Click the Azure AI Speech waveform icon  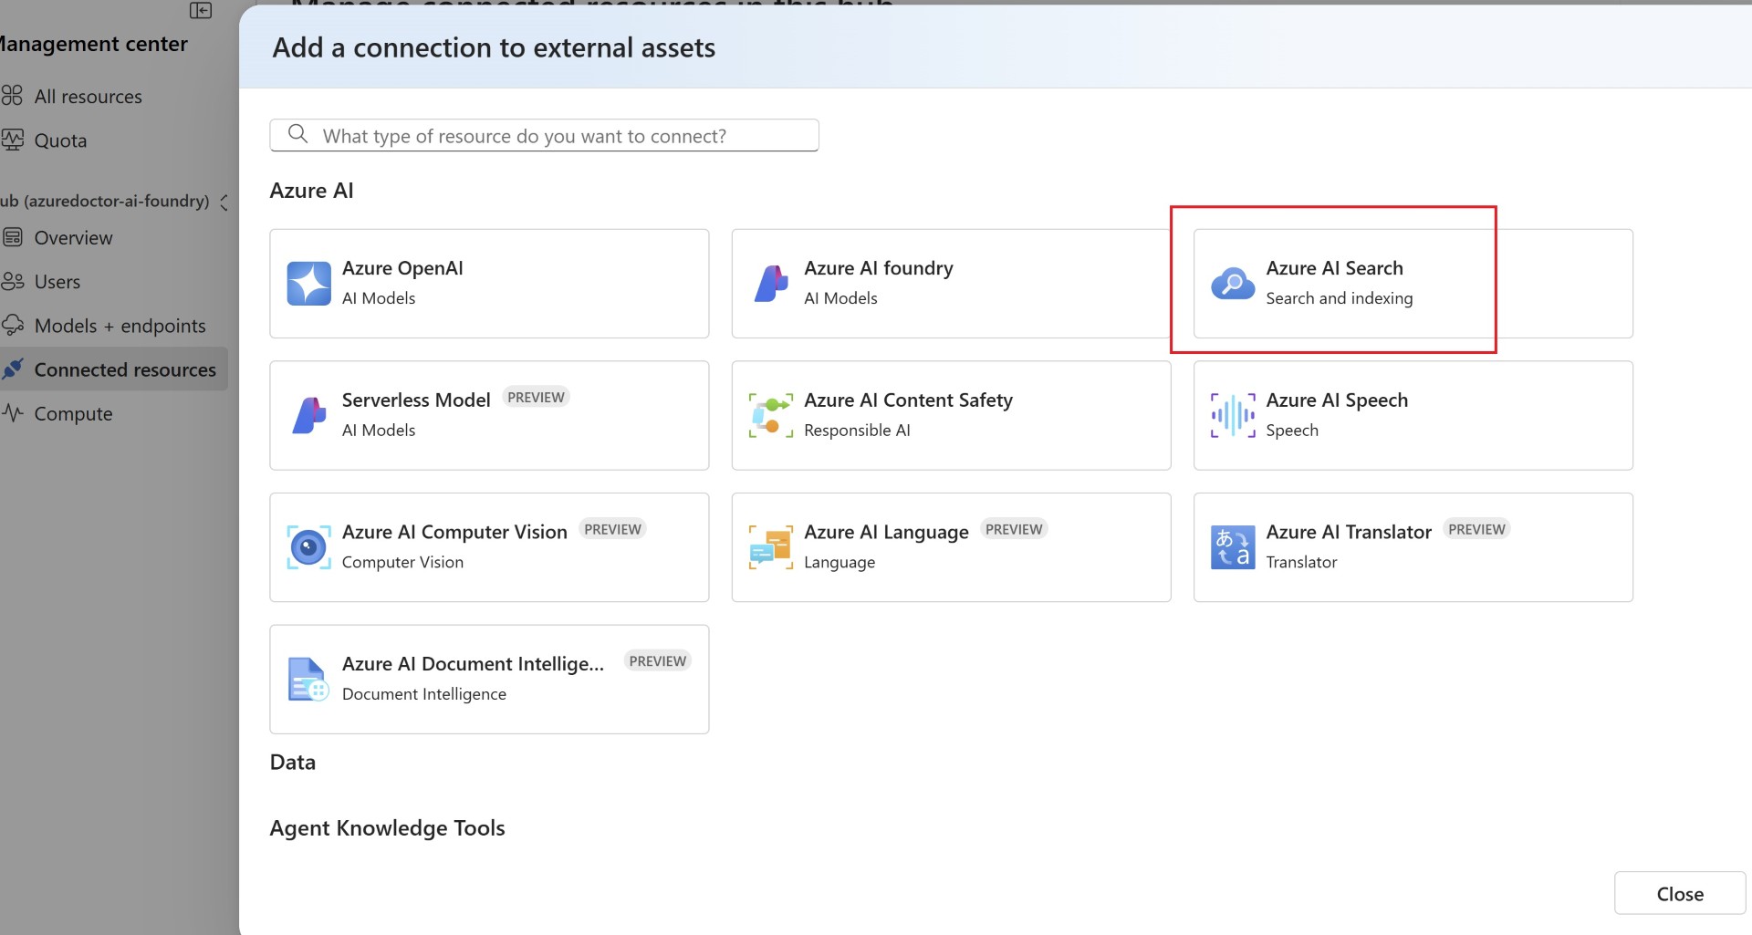click(1232, 415)
